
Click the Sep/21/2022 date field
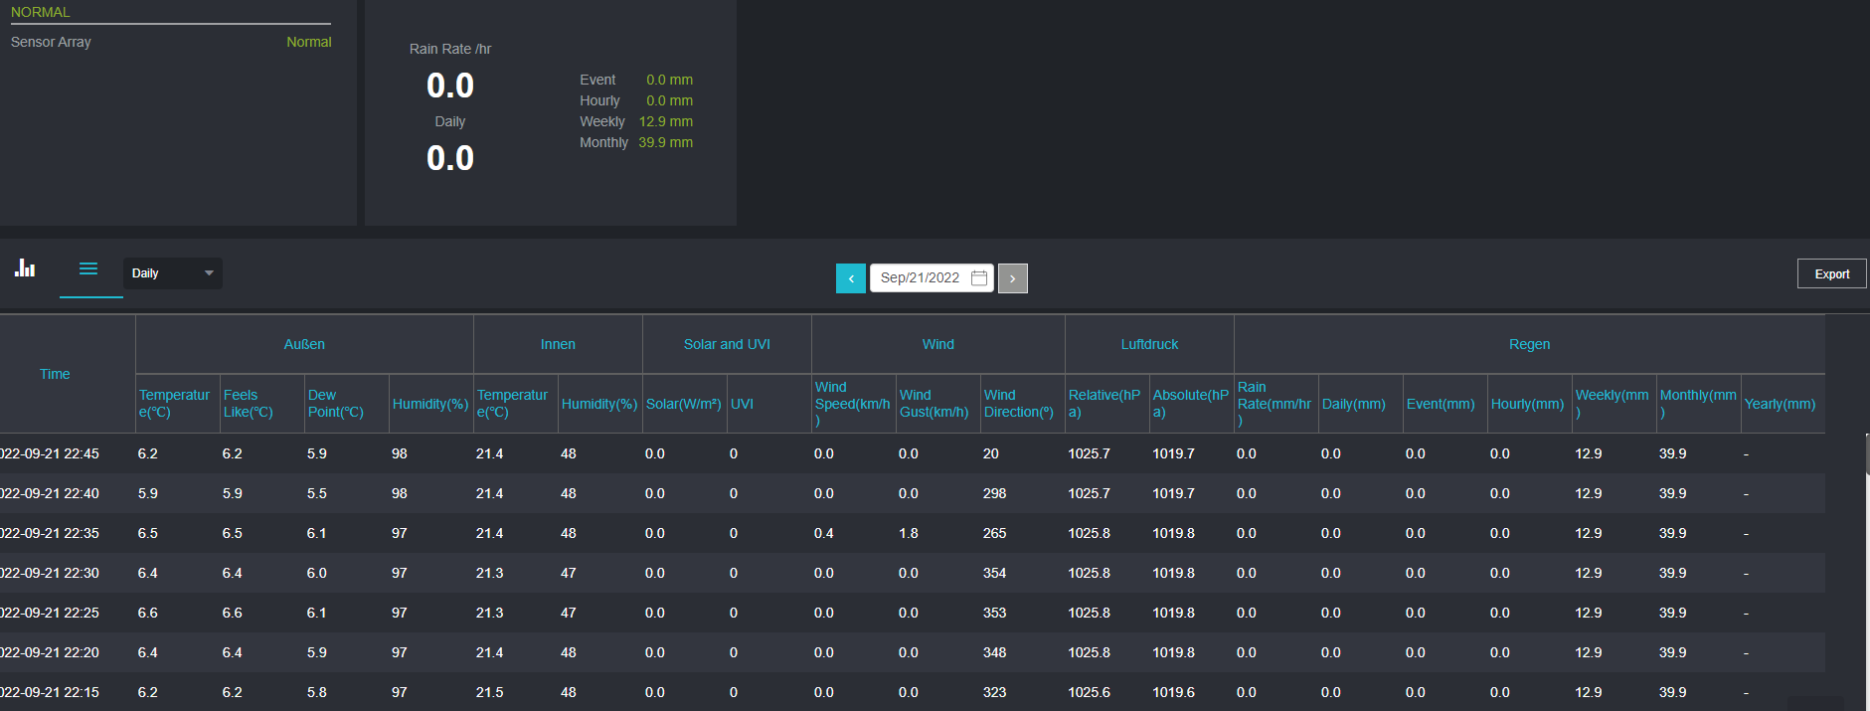[x=920, y=278]
